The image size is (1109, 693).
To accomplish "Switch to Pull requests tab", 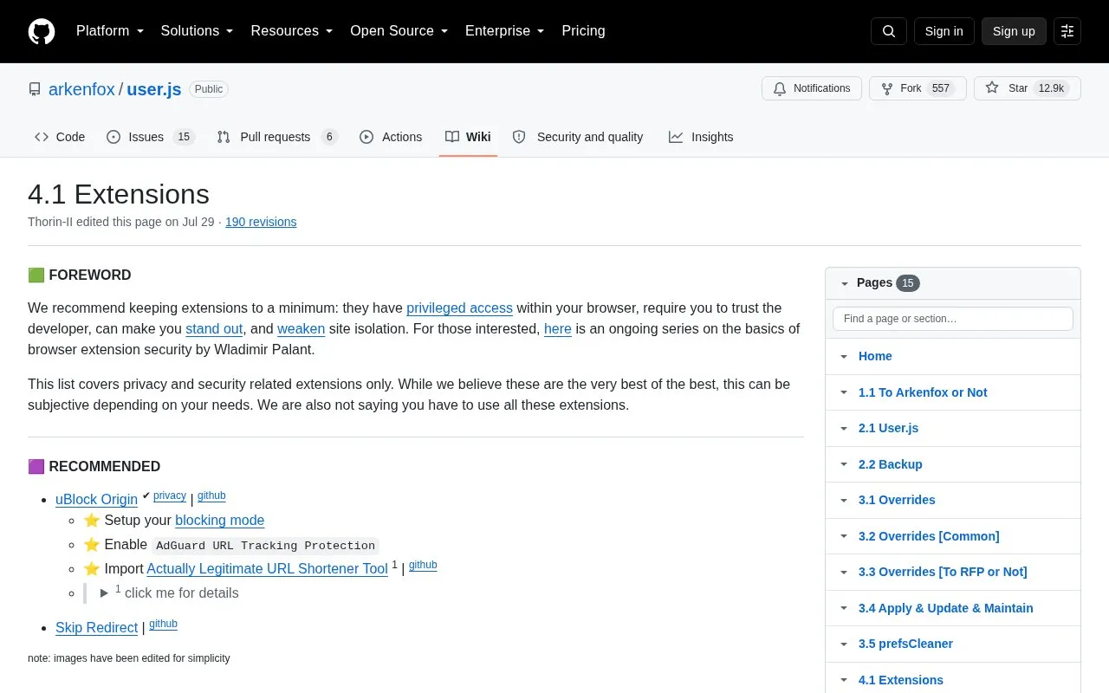I will tap(277, 137).
